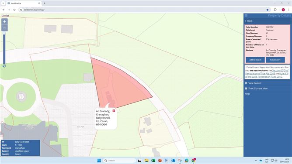Add the folio to basket
This screenshot has width=292, height=164.
click(255, 60)
